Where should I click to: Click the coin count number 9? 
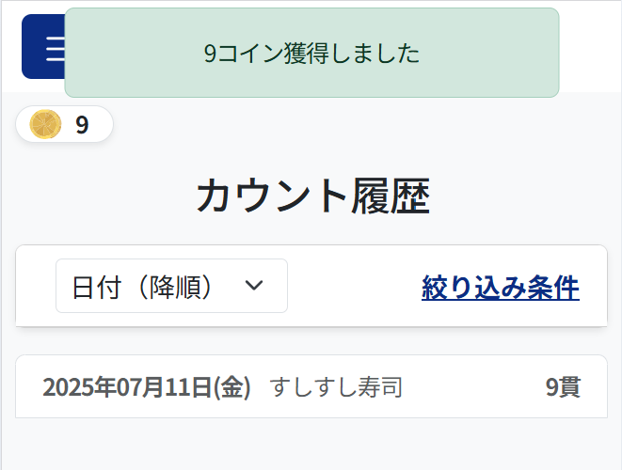pyautogui.click(x=82, y=125)
